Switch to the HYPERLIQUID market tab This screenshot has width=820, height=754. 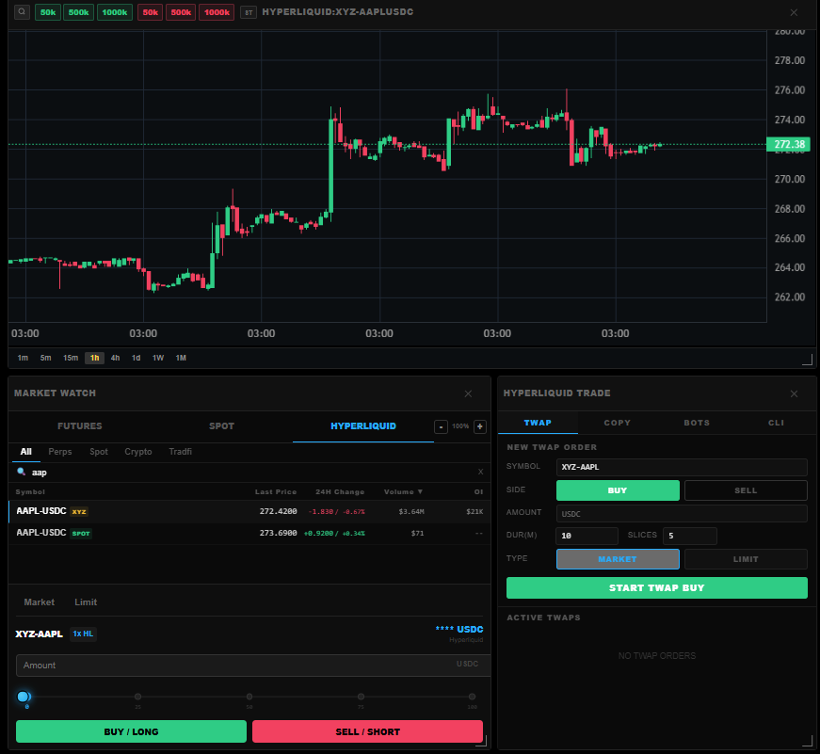point(363,426)
